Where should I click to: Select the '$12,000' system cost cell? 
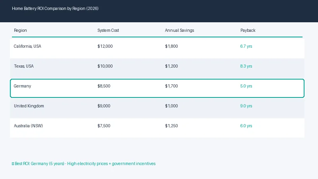(x=105, y=46)
